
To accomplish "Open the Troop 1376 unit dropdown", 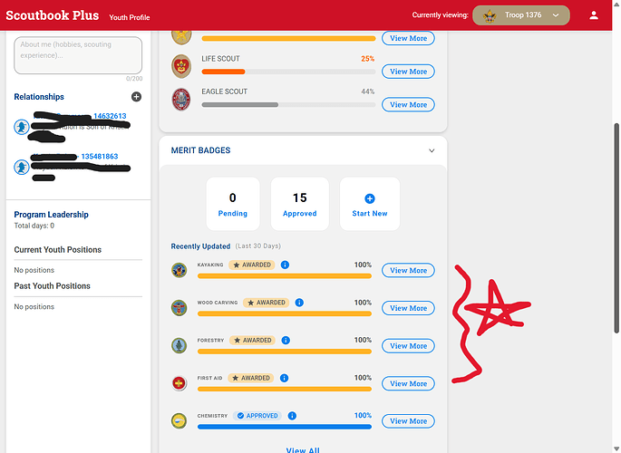I will [x=521, y=15].
